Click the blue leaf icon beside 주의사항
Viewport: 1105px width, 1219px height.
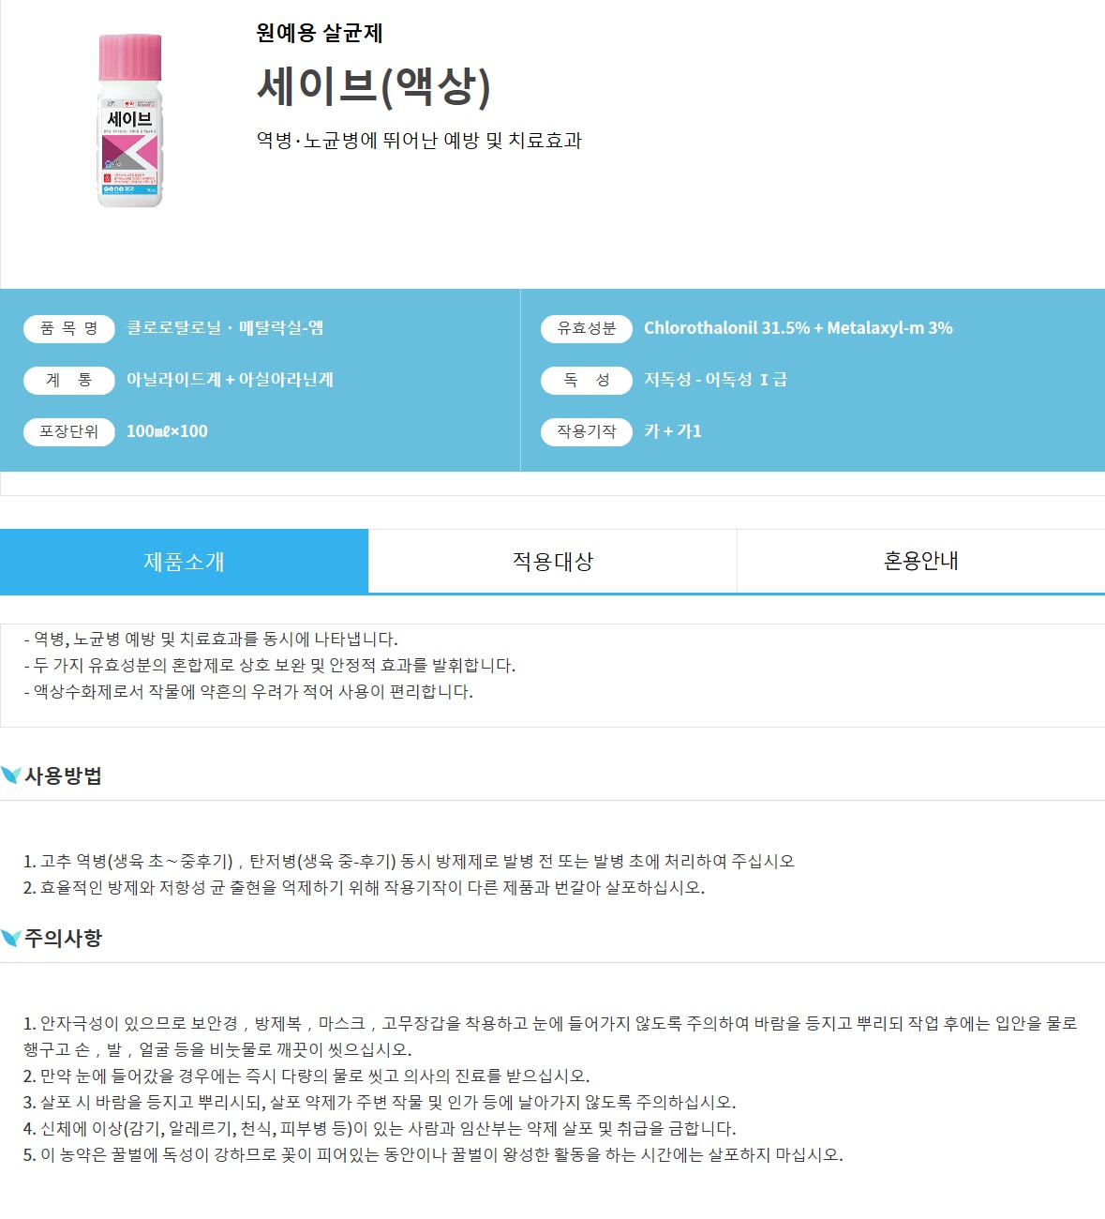[x=11, y=938]
